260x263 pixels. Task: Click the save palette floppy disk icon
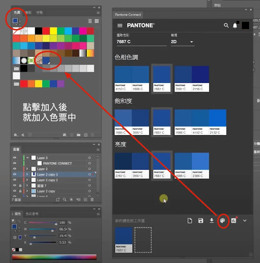(201, 221)
